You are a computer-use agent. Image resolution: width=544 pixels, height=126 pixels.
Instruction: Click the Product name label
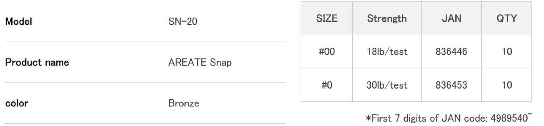tap(37, 62)
